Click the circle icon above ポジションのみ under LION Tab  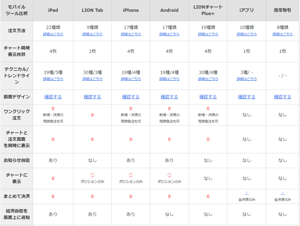click(x=92, y=175)
